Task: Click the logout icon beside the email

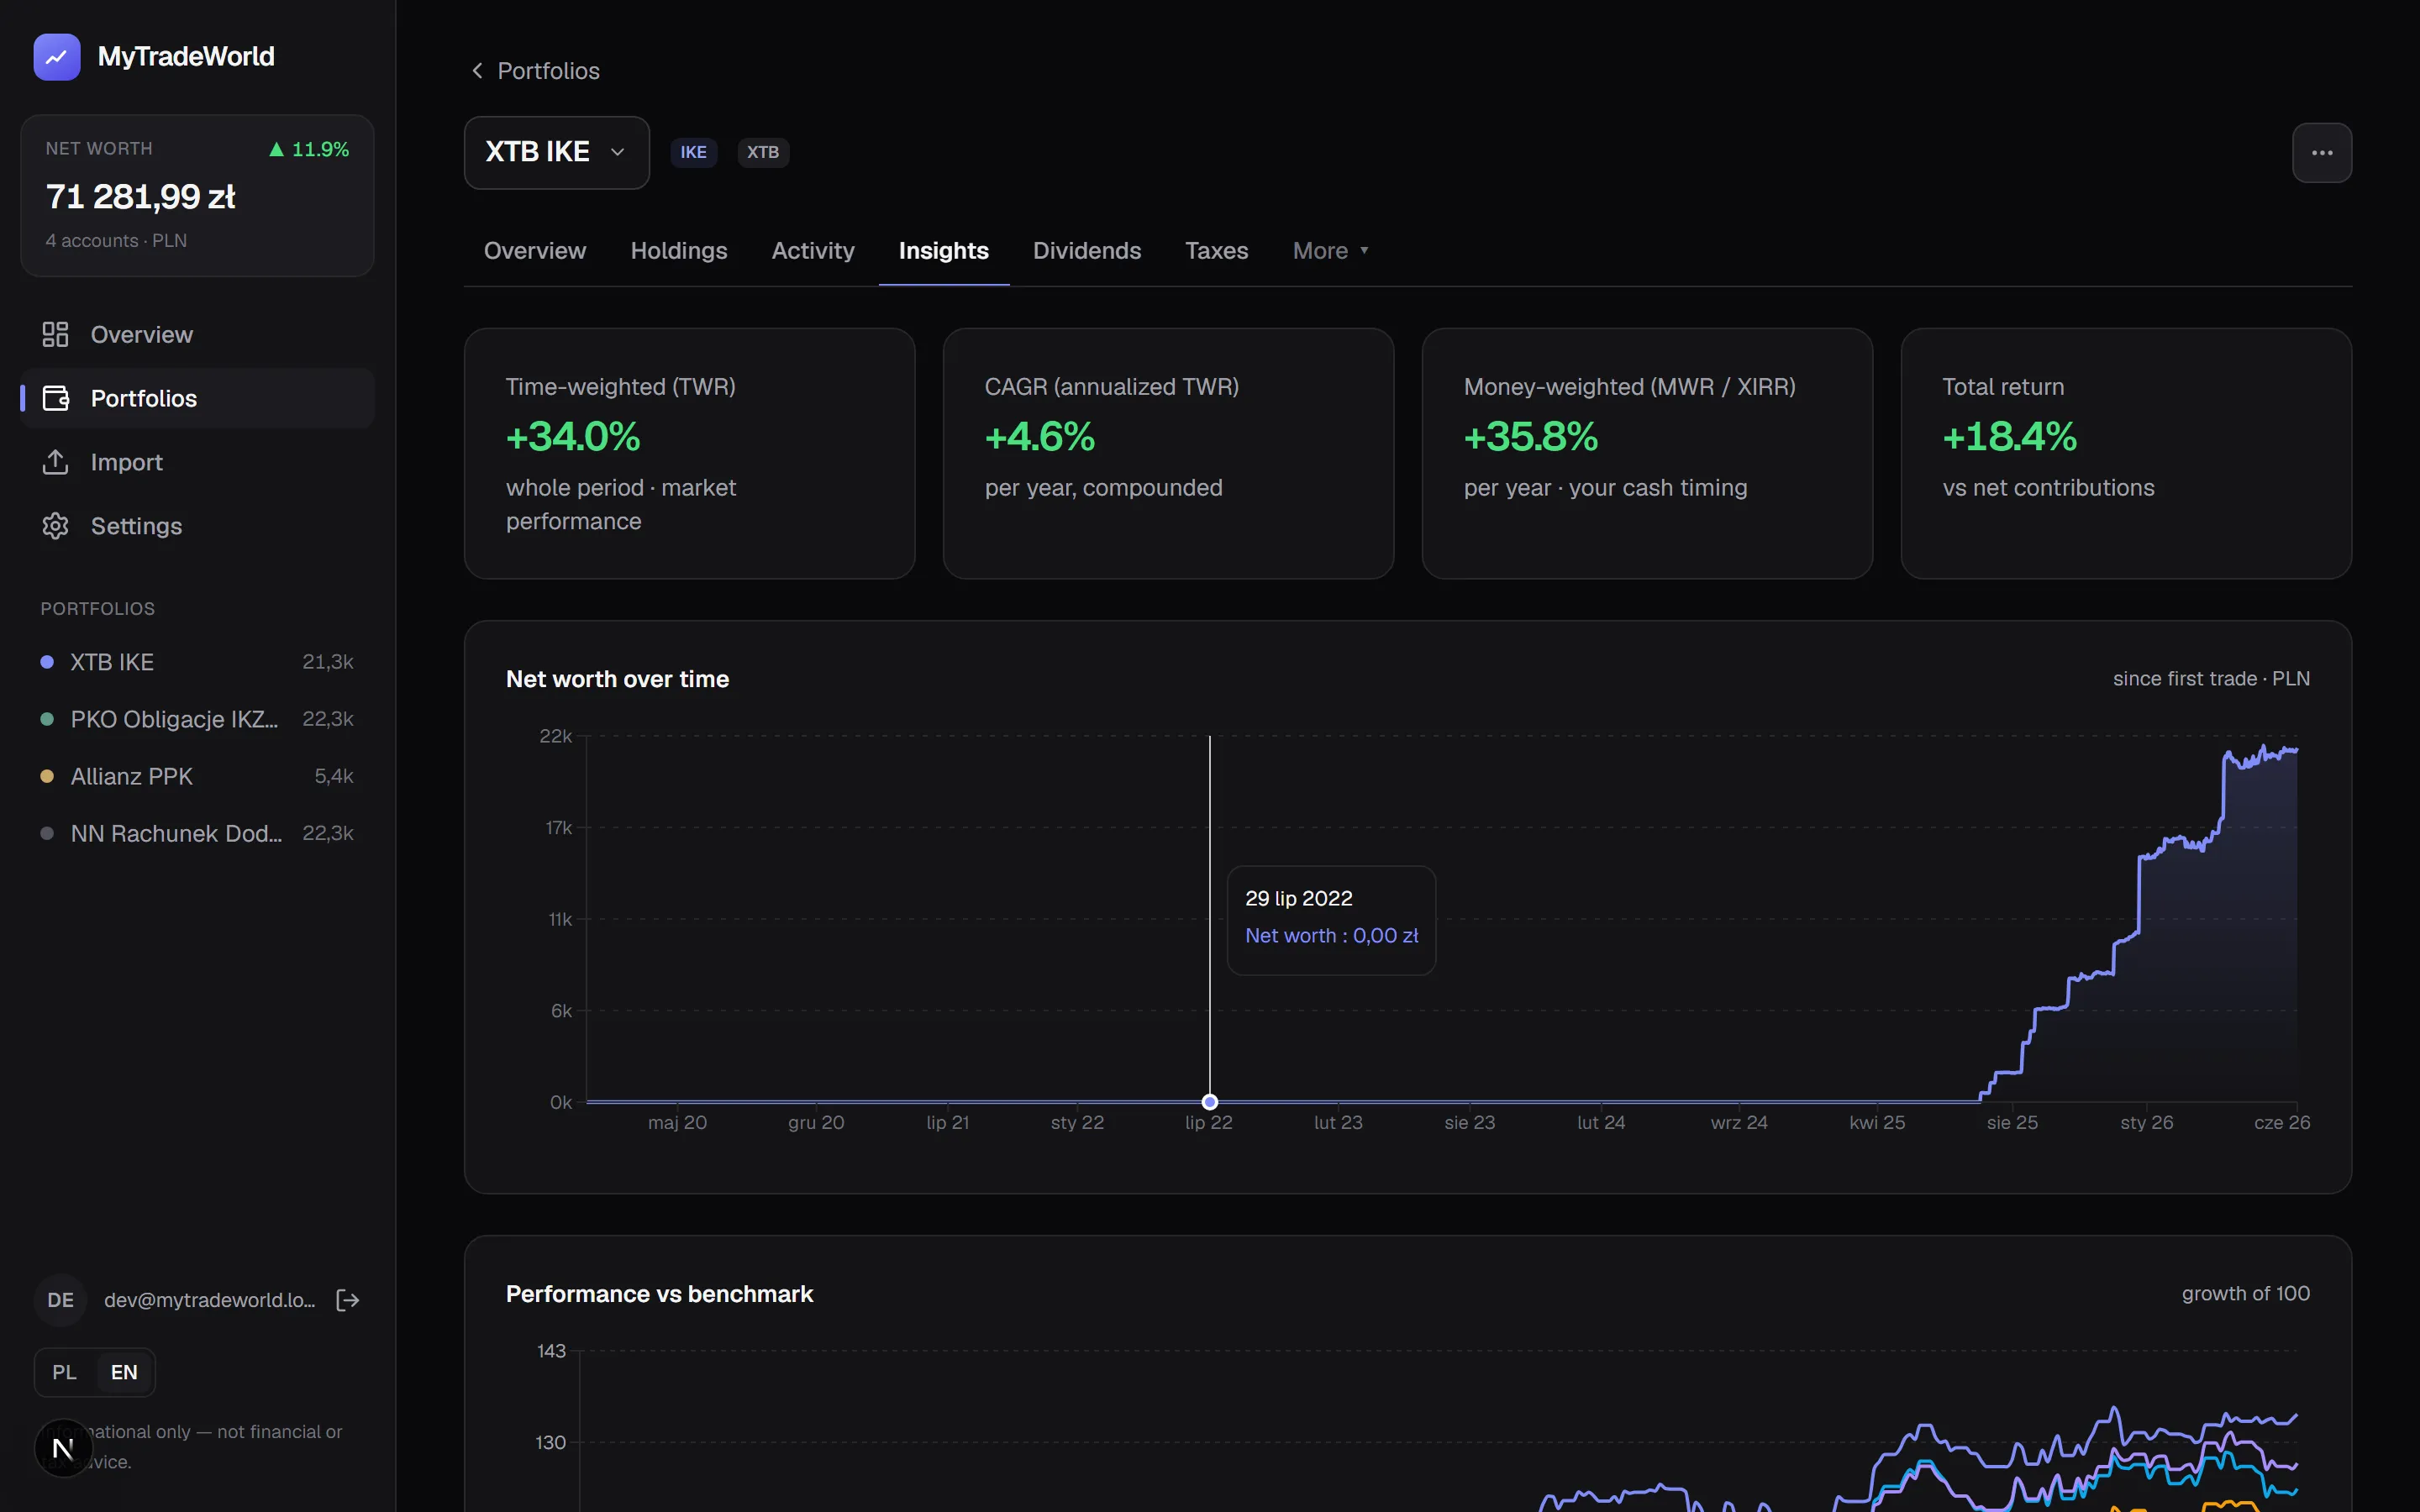Action: click(x=348, y=1300)
